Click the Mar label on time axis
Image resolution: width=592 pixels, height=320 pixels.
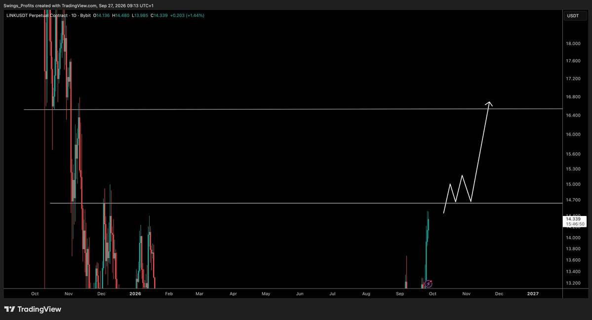[x=199, y=293]
